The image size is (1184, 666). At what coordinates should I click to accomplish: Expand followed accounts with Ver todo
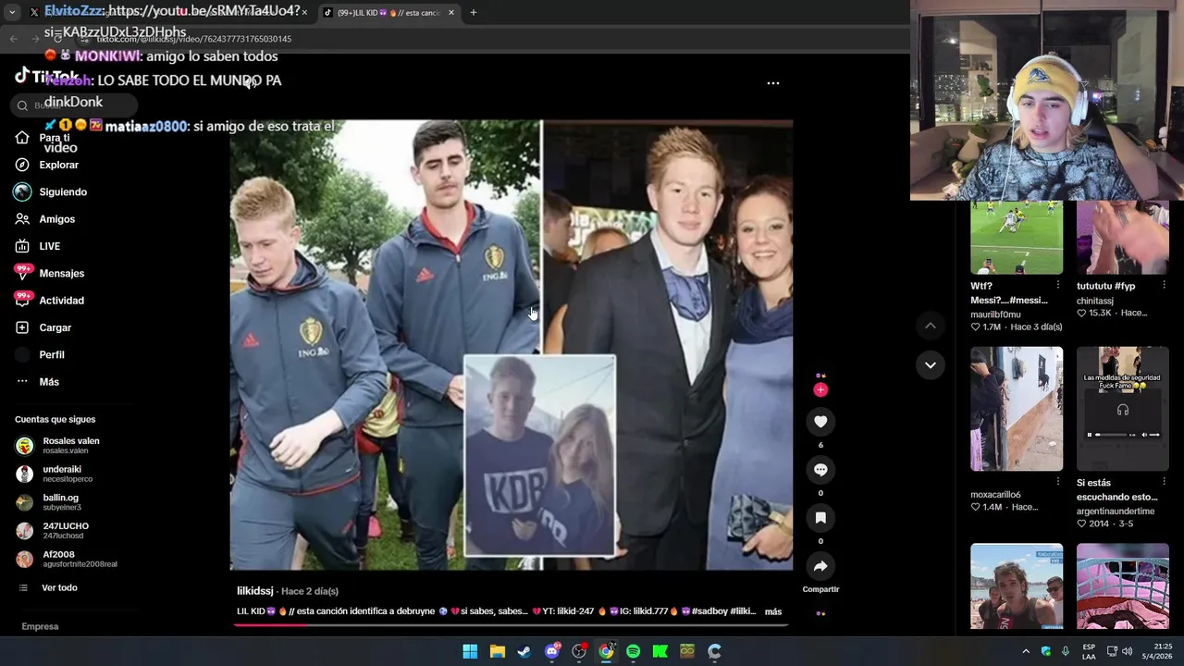48,588
